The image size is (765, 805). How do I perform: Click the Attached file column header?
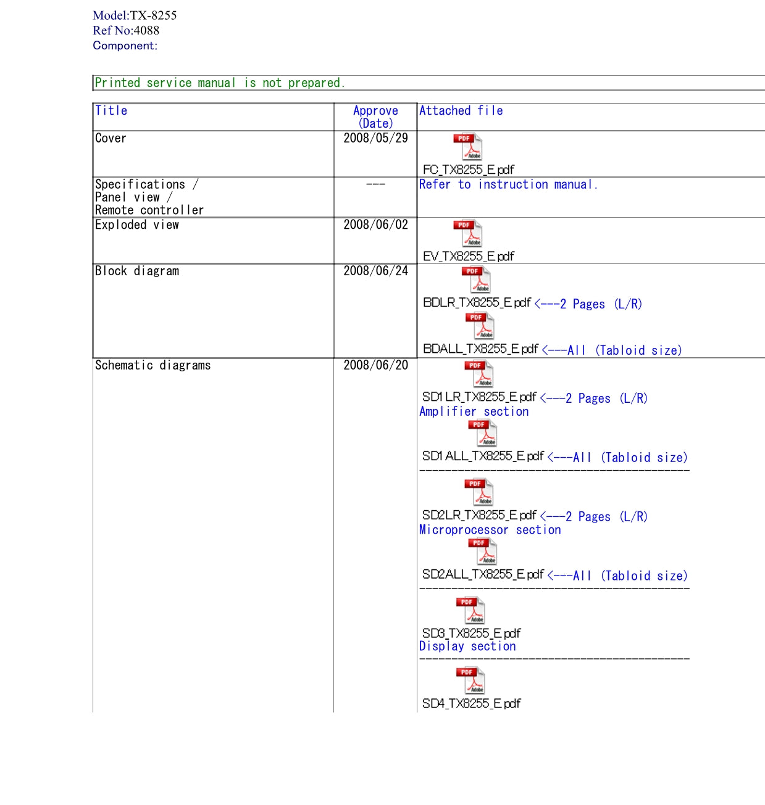(x=461, y=111)
